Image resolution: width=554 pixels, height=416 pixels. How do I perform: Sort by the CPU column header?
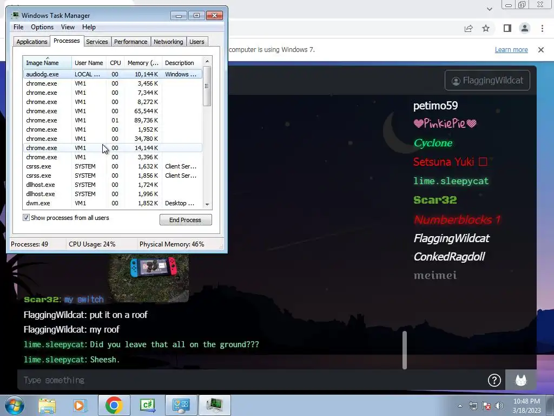click(115, 63)
